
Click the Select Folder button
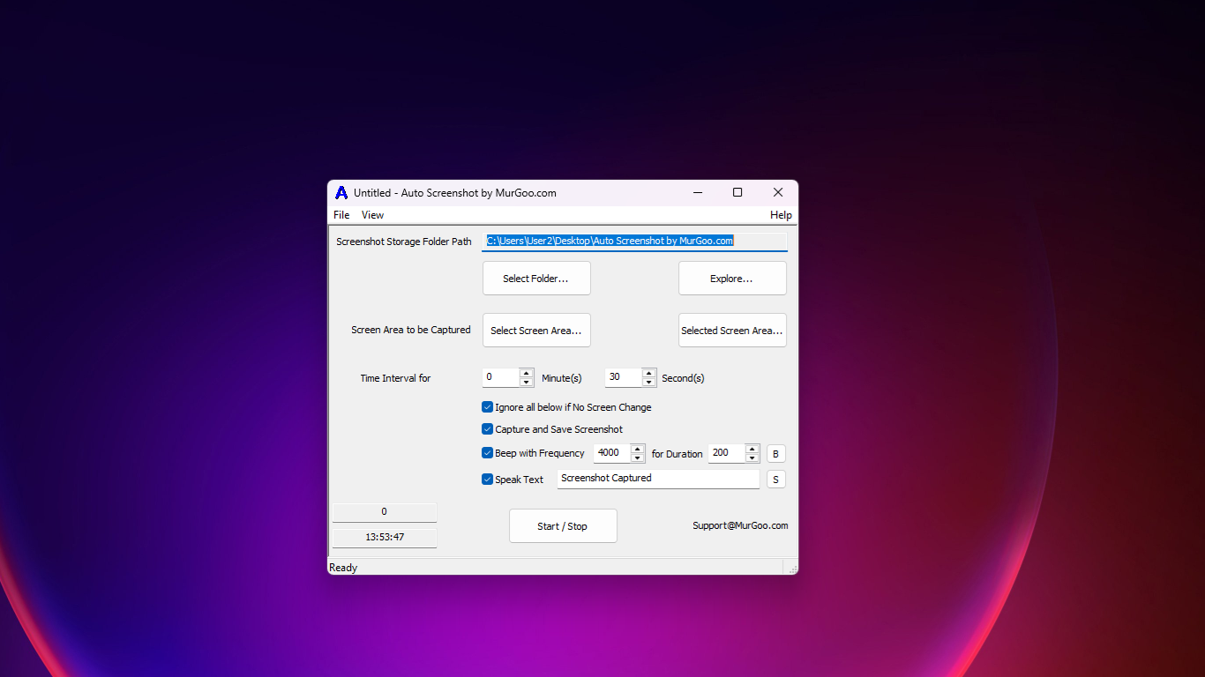536,278
